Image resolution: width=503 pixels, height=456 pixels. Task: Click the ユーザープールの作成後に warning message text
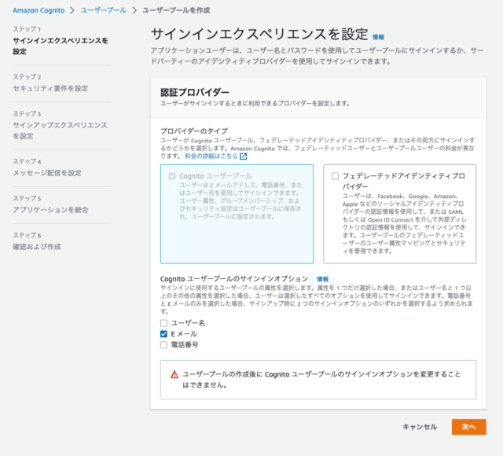321,380
